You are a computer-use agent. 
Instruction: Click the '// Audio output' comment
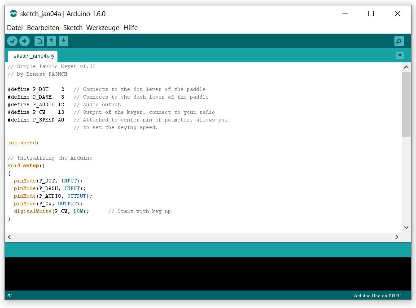click(97, 105)
